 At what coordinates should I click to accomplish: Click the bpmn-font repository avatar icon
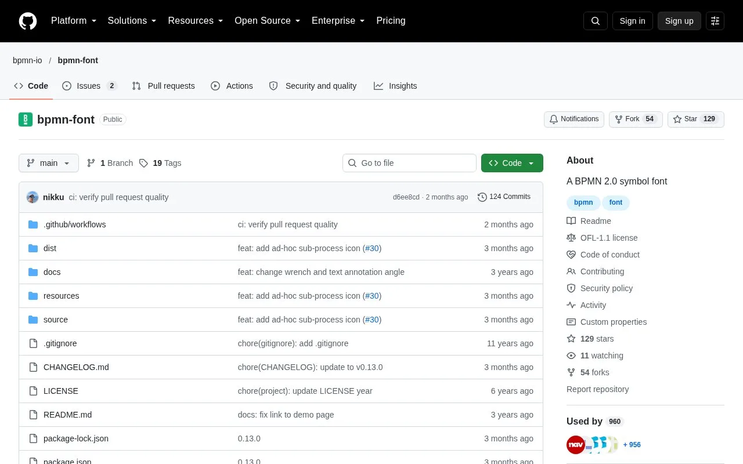click(x=26, y=119)
